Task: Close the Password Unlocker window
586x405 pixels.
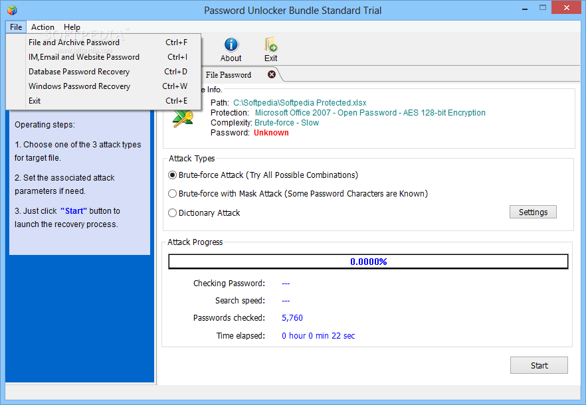Action: coord(567,8)
